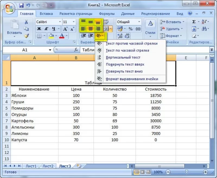
Task: Click the AutoSum sigma icon
Action: pyautogui.click(x=194, y=22)
